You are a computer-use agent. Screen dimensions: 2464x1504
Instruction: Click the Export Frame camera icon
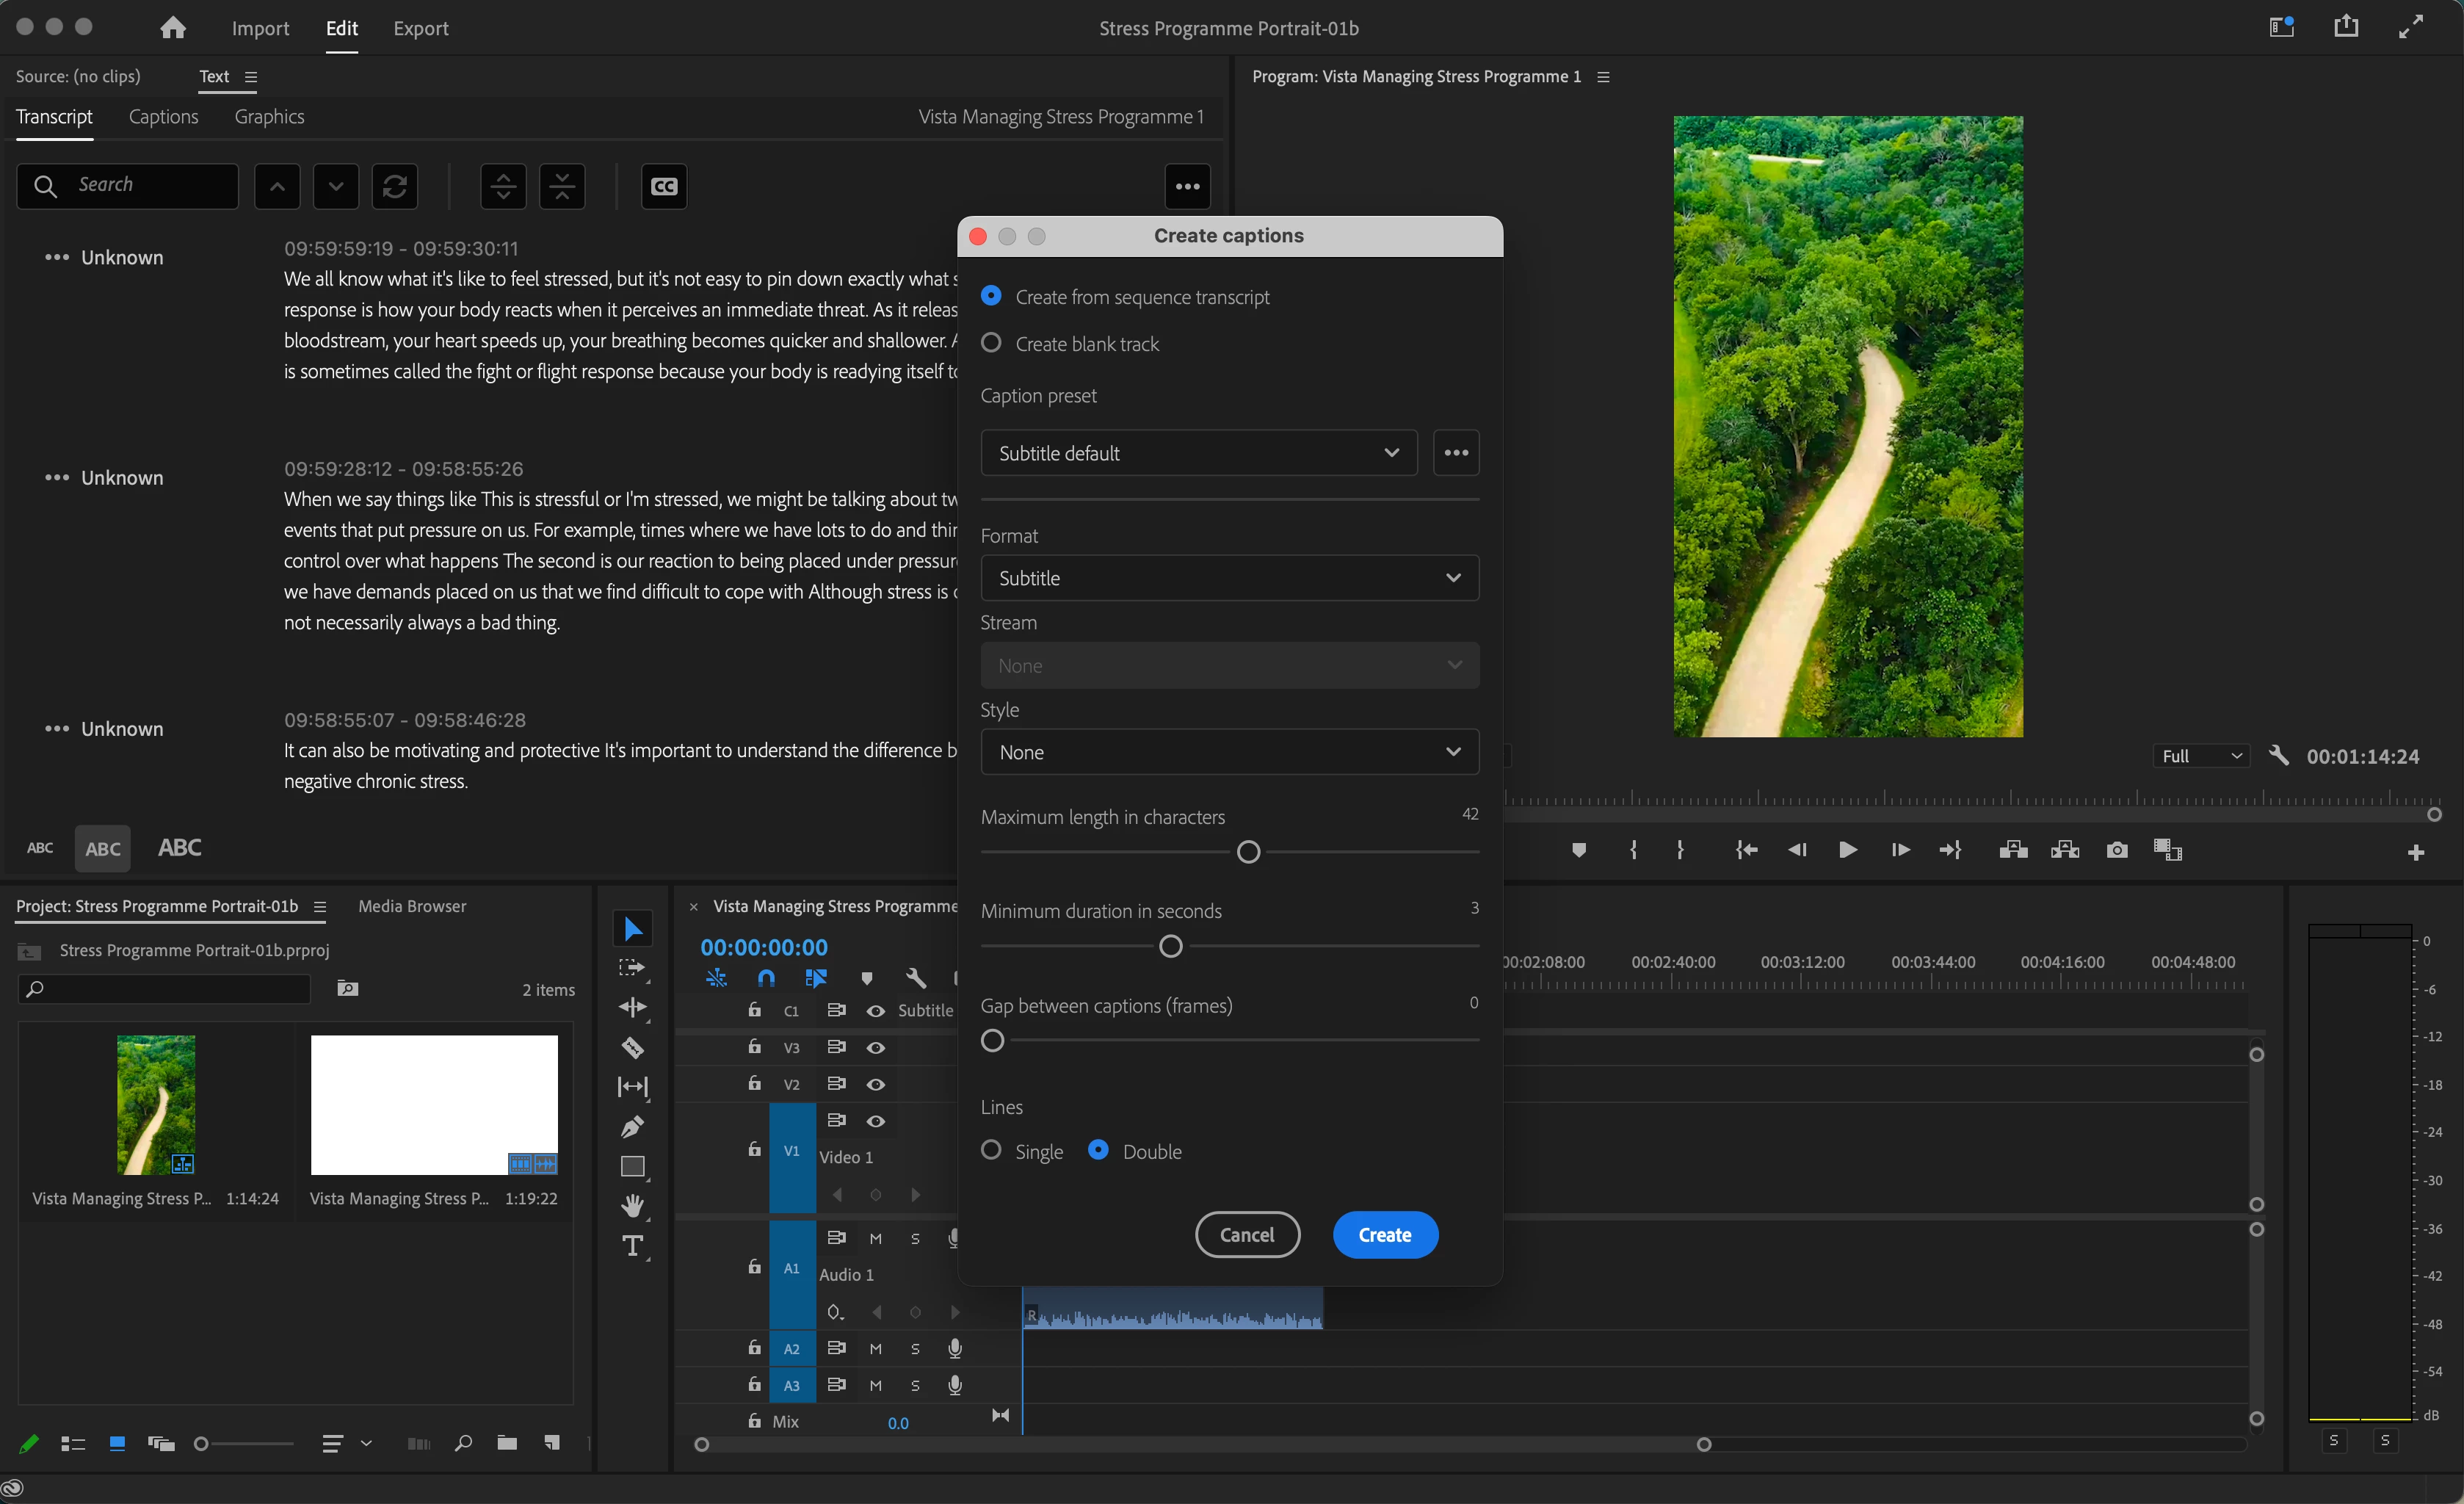[2116, 850]
